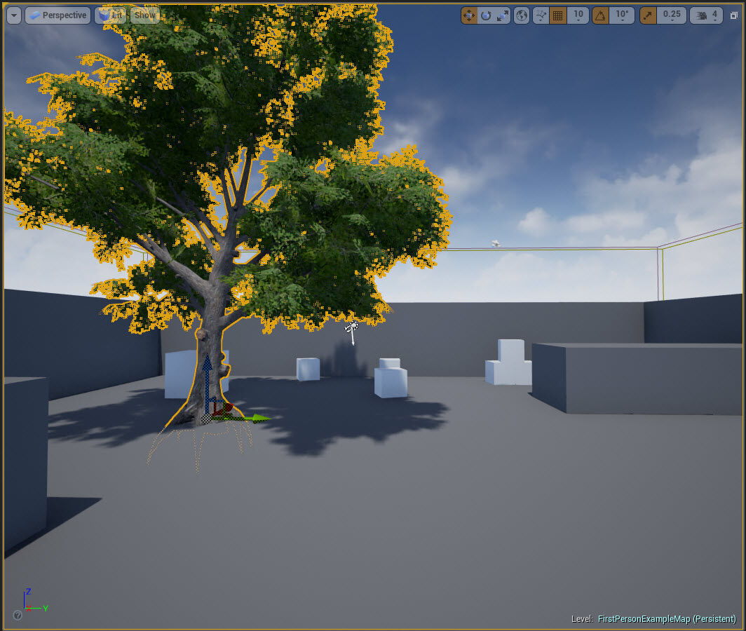
Task: Open the Show flags menu
Action: coord(144,15)
